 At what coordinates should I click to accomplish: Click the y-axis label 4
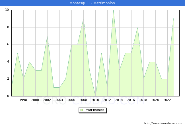click(x=8, y=62)
